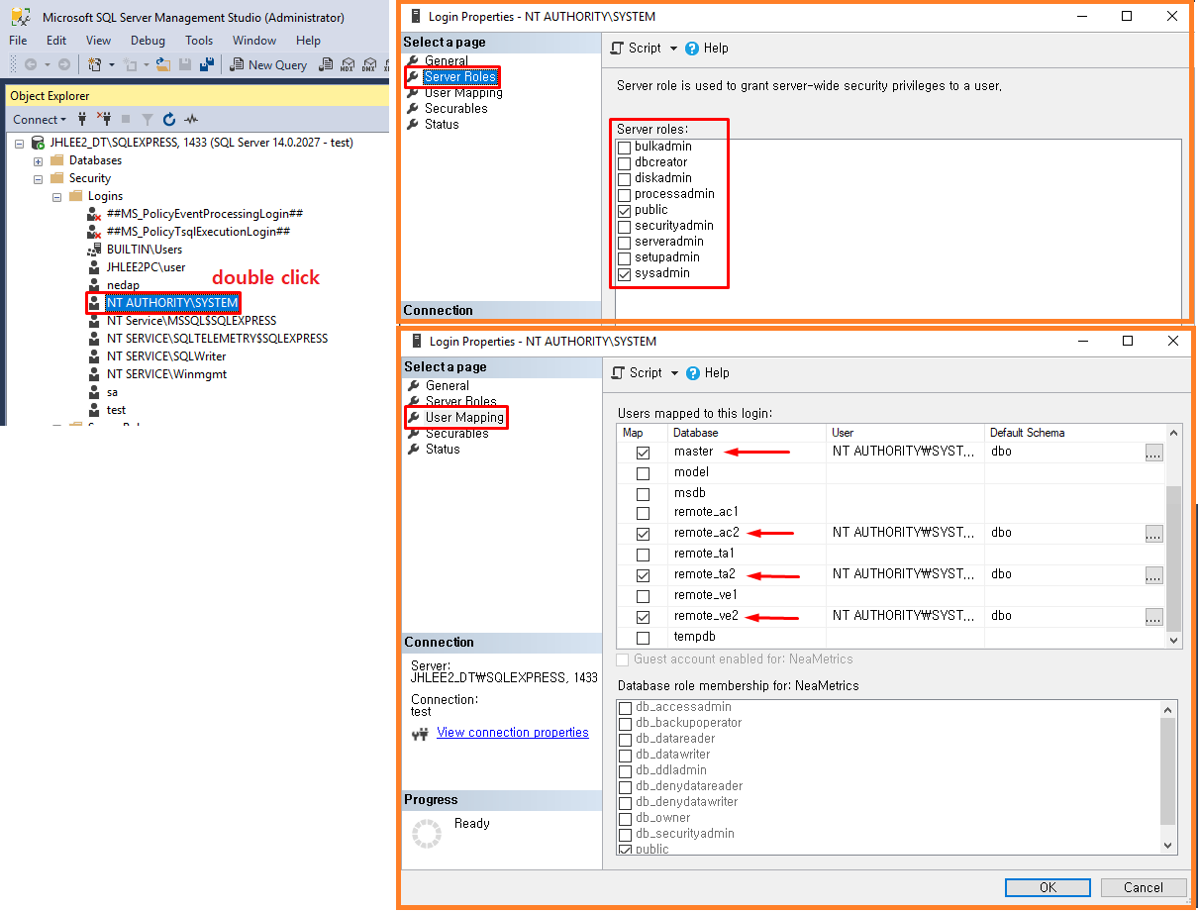1199x912 pixels.
Task: Click the Refresh icon in Object Explorer
Action: [168, 120]
